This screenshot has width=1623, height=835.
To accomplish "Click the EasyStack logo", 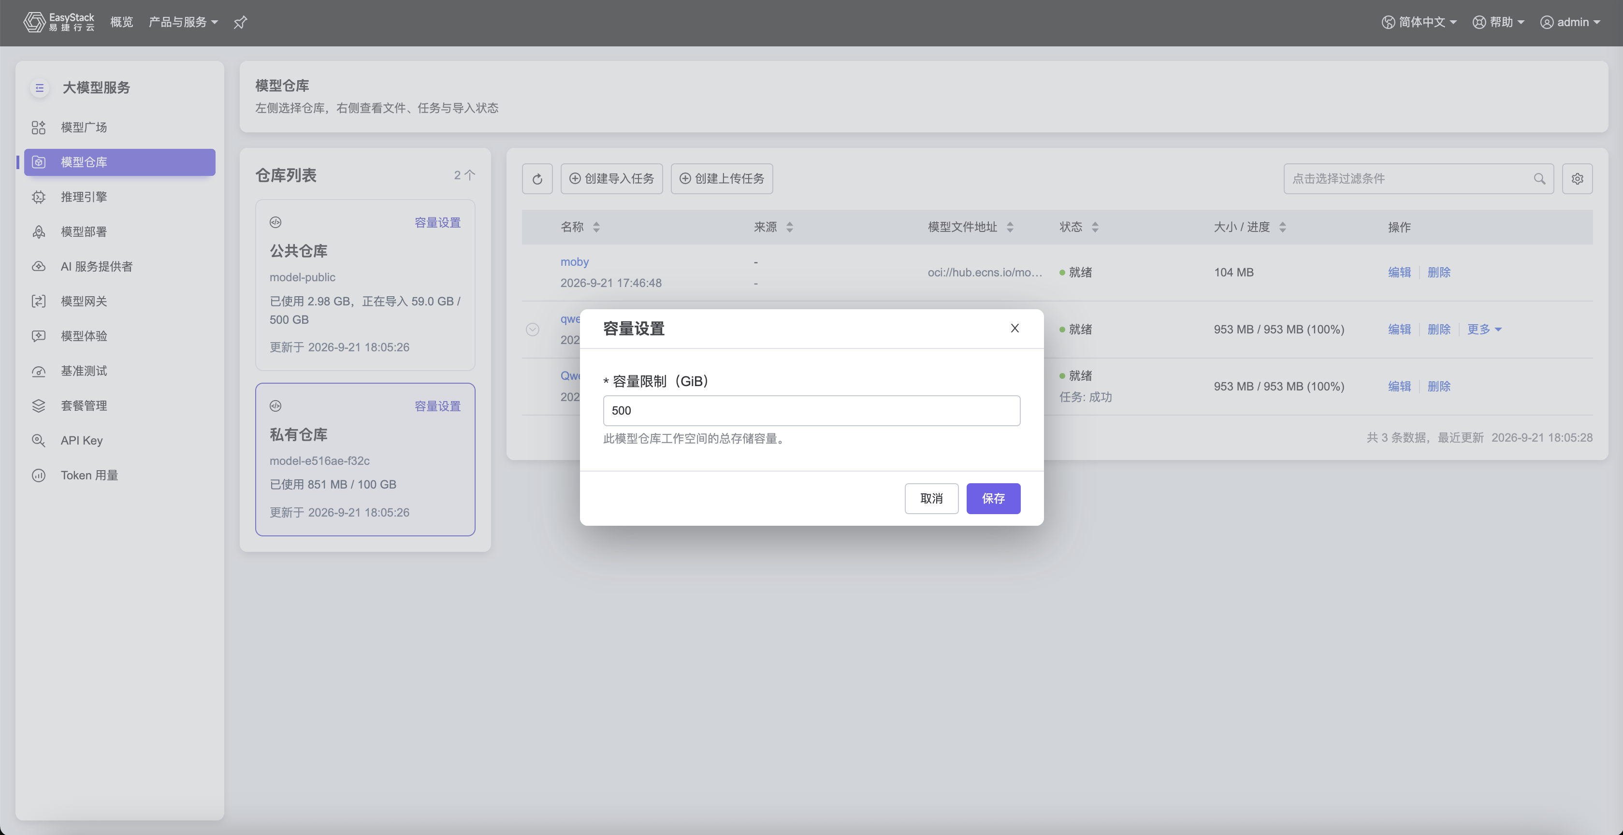I will tap(58, 22).
